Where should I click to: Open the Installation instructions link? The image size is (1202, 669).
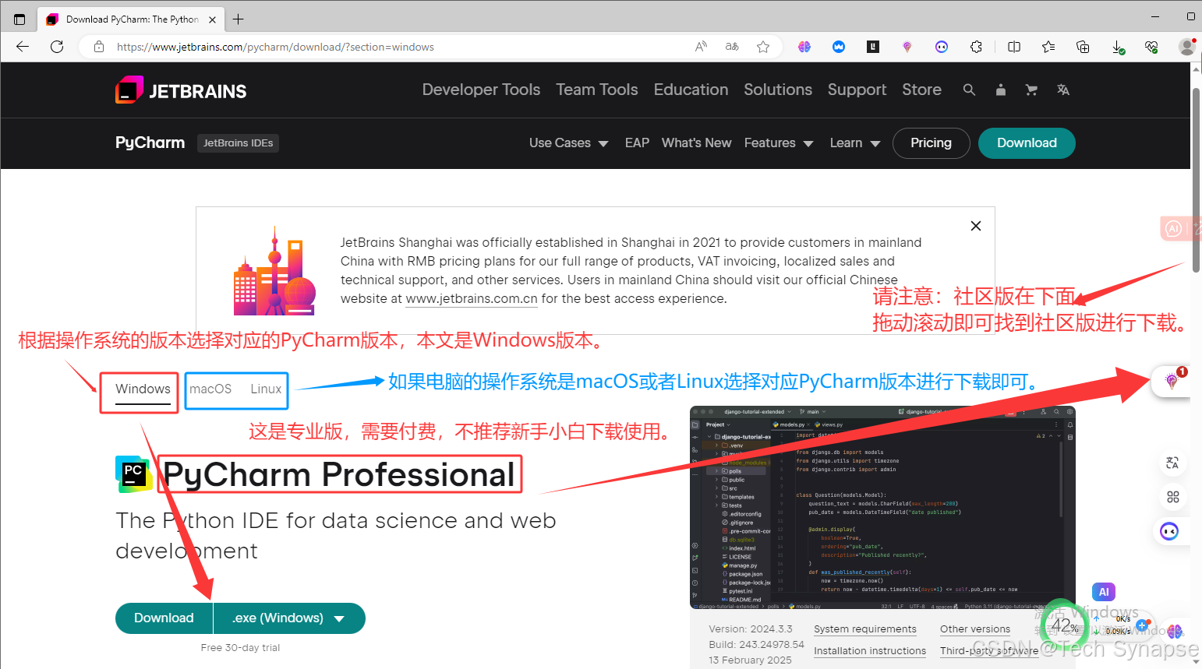870,651
